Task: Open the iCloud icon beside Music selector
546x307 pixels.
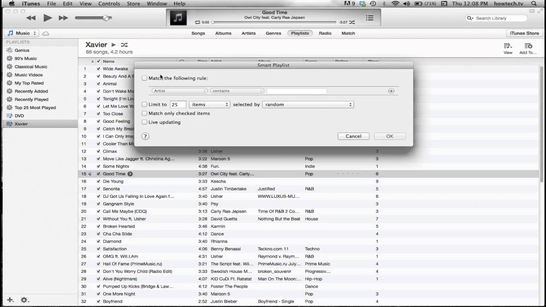Action: pyautogui.click(x=46, y=33)
